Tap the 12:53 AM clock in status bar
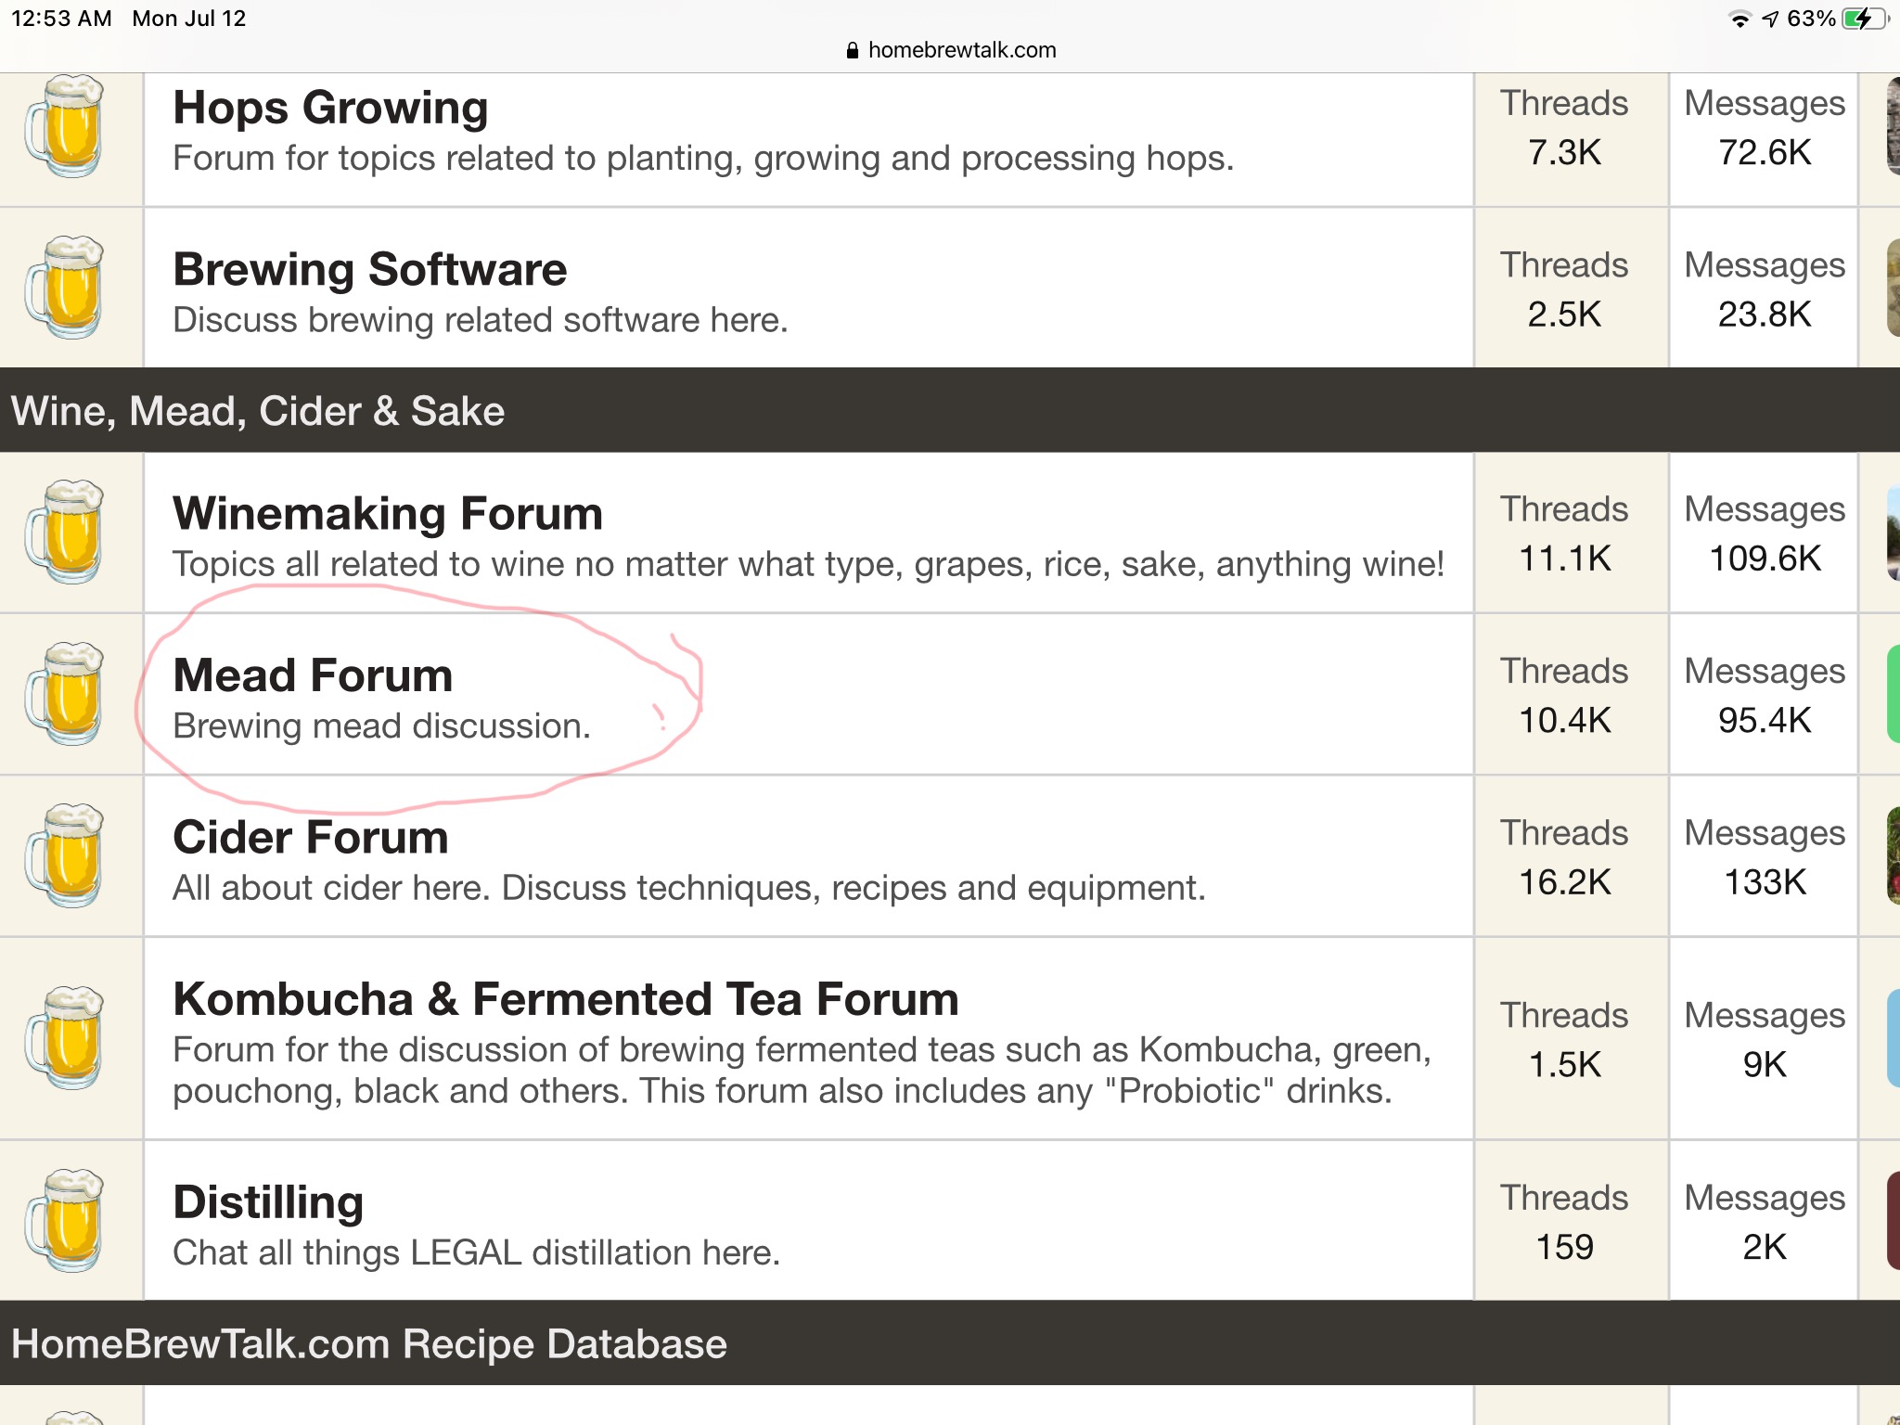Viewport: 1900px width, 1425px height. (61, 19)
